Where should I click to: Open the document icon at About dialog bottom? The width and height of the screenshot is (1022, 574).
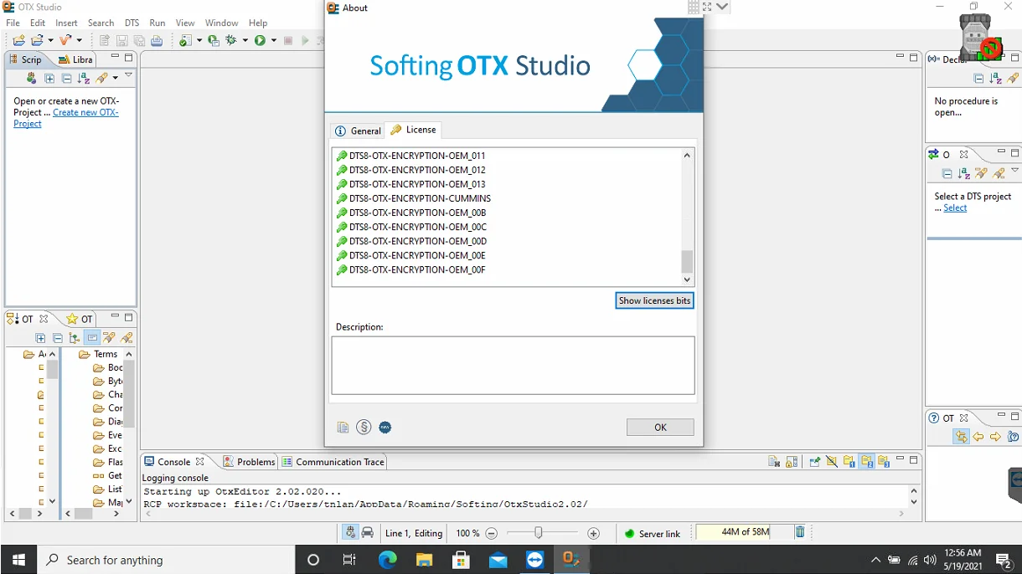[x=343, y=428]
